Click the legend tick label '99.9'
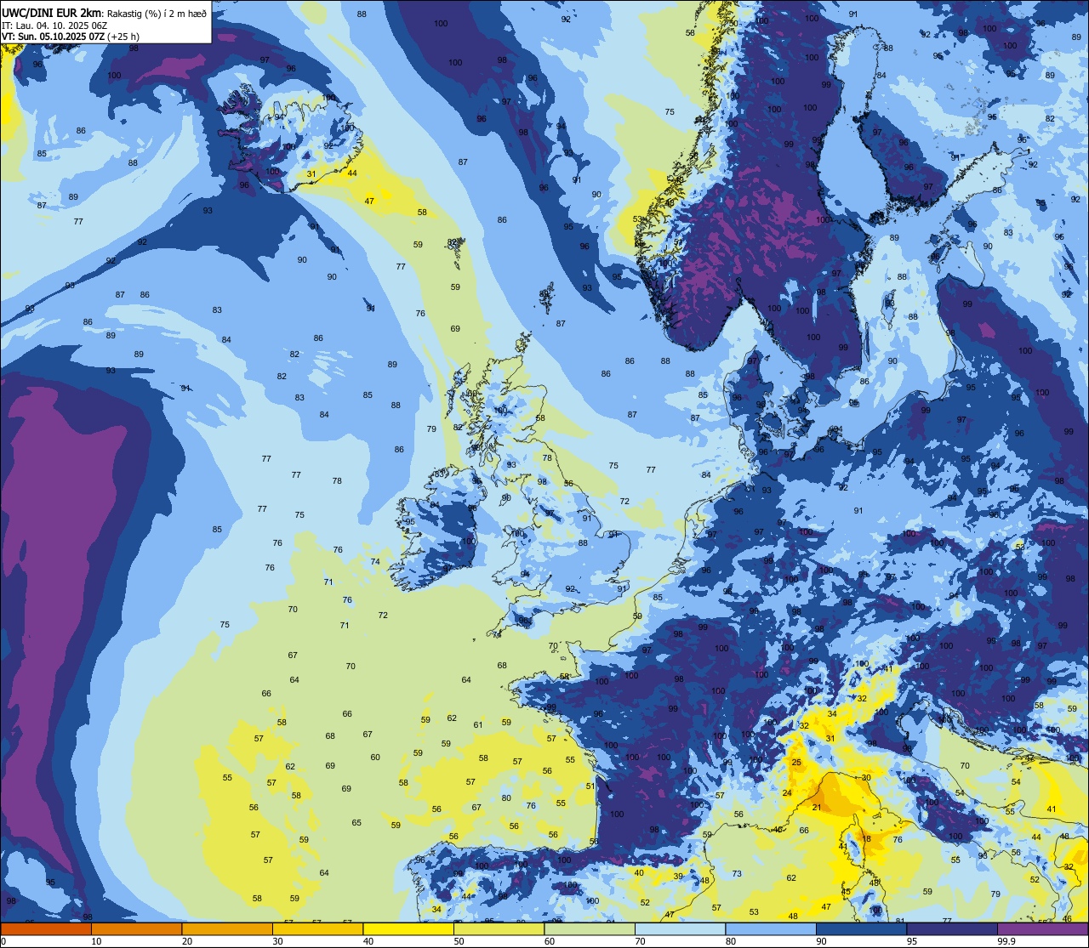Screen dimensions: 1089x948 tap(1006, 941)
